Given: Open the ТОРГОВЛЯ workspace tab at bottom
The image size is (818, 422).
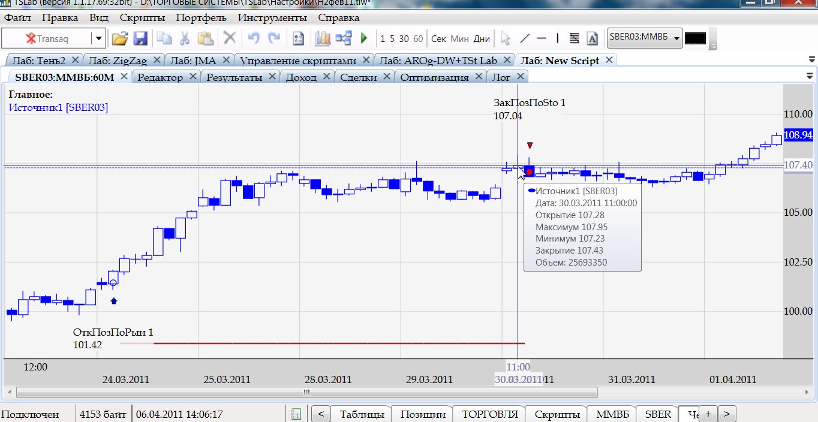Looking at the screenshot, I should (489, 414).
